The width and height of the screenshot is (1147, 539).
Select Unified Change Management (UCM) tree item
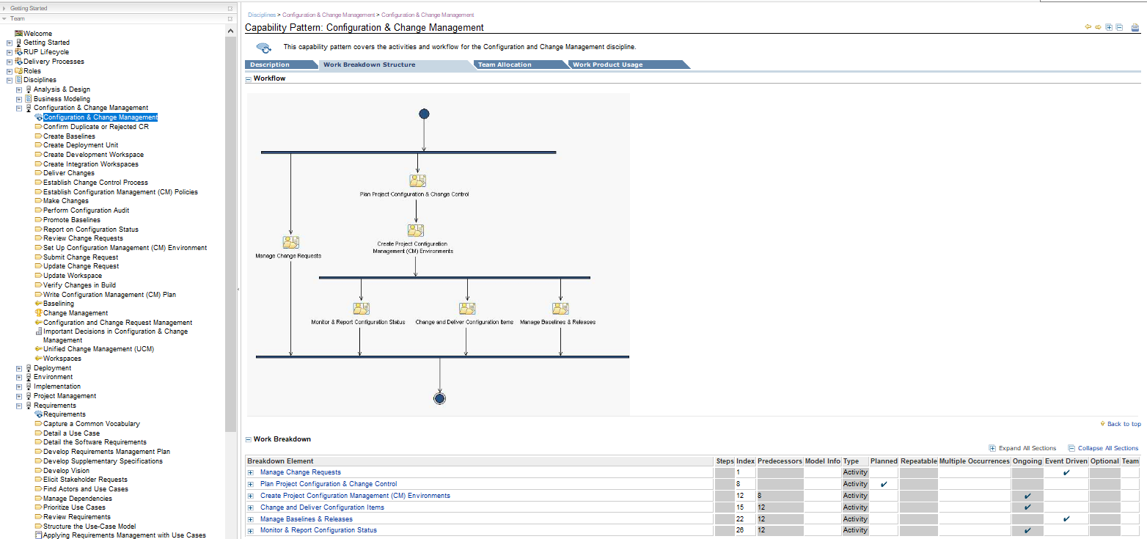tap(98, 349)
